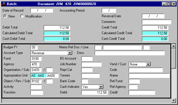Expand the Vend / Cust dropdown
This screenshot has height=105, width=178.
point(148,64)
